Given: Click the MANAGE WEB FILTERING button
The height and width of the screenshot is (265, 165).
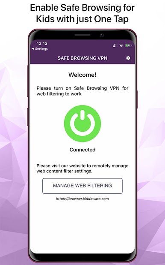Looking at the screenshot, I should (82, 186).
